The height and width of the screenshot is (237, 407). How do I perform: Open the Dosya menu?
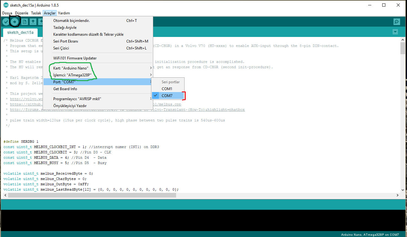pyautogui.click(x=7, y=13)
